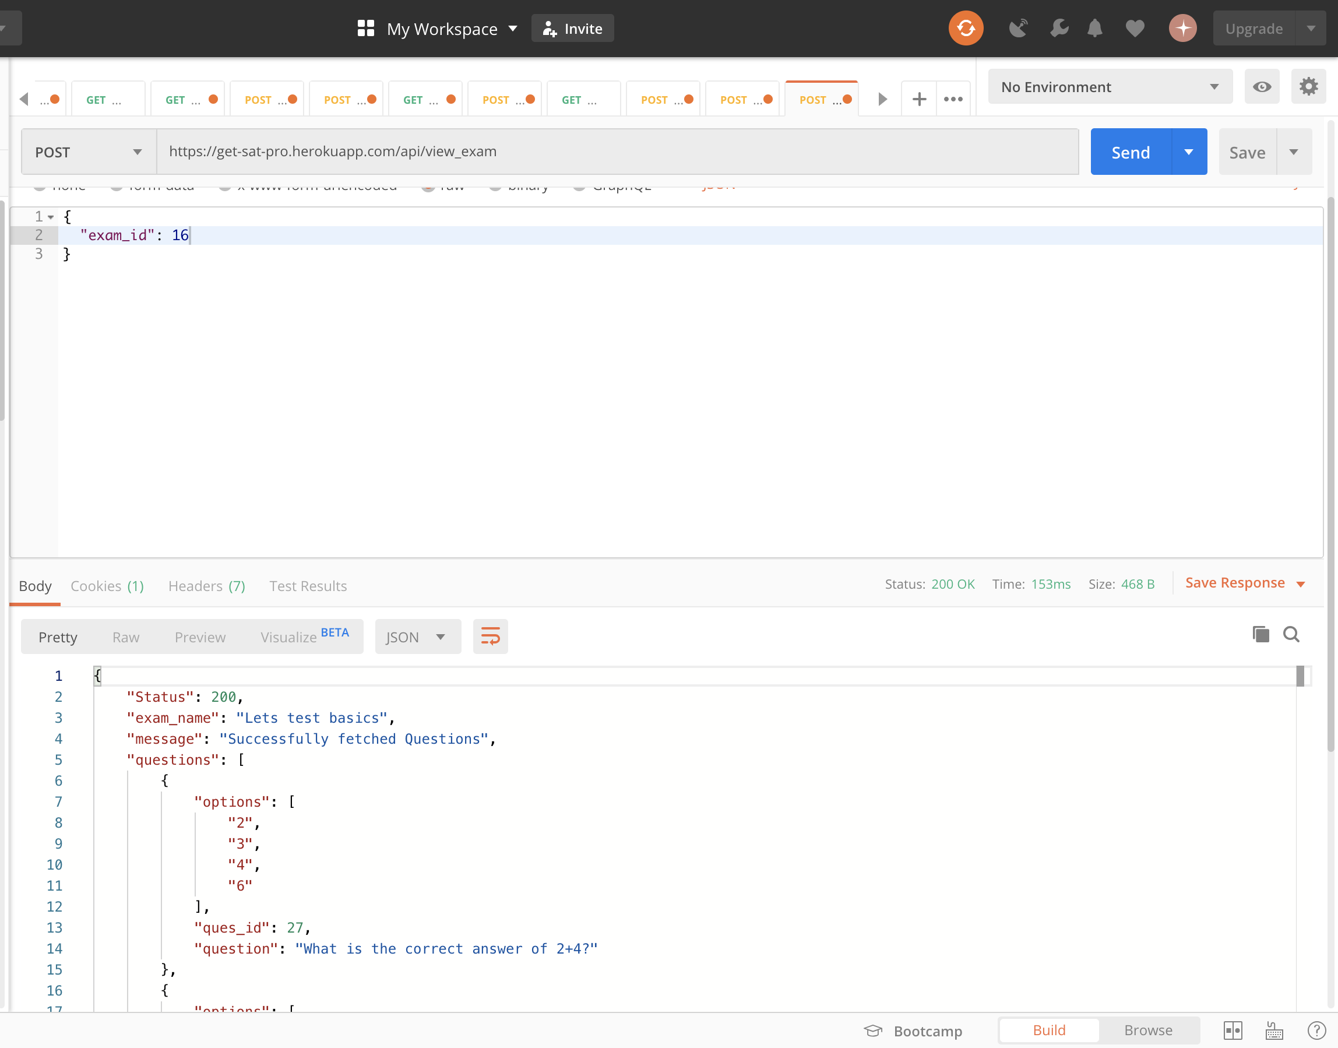Click the 200 OK status text
1338x1048 pixels.
point(953,583)
